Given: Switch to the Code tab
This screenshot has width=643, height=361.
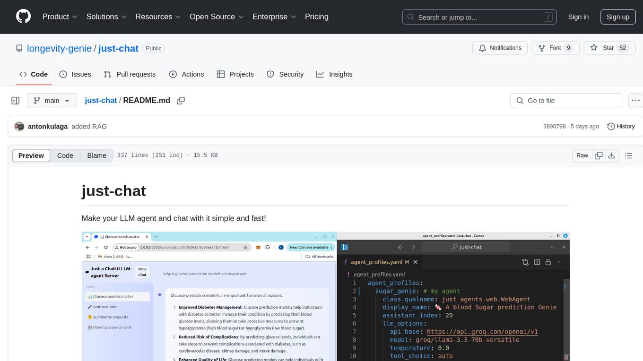Looking at the screenshot, I should (34, 74).
